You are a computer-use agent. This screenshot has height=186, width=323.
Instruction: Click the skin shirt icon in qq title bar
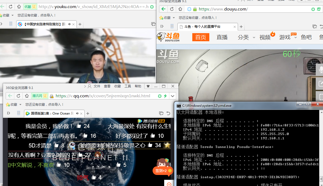[148, 86]
